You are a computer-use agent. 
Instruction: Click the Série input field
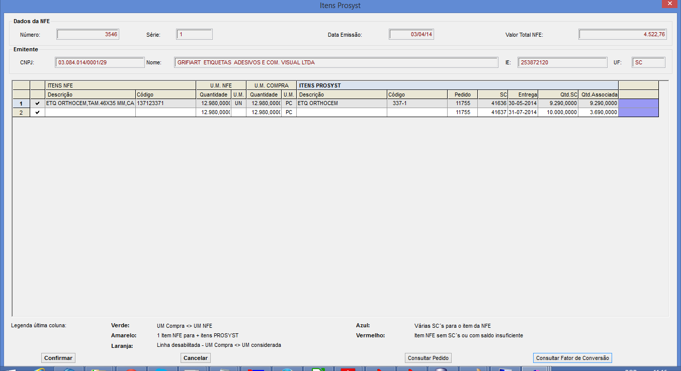(195, 34)
